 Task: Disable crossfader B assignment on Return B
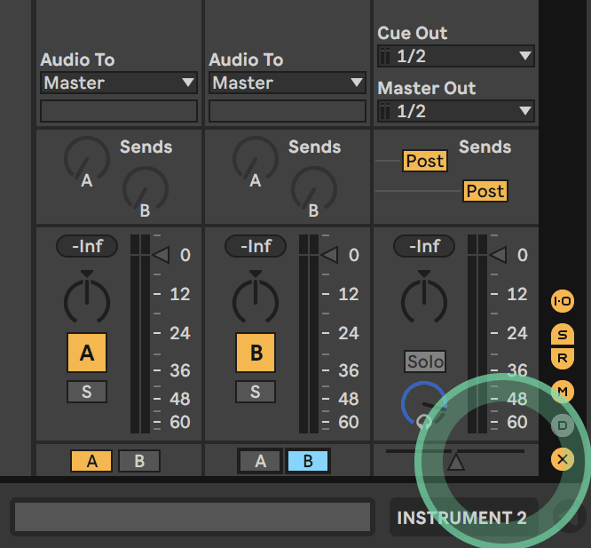(308, 461)
